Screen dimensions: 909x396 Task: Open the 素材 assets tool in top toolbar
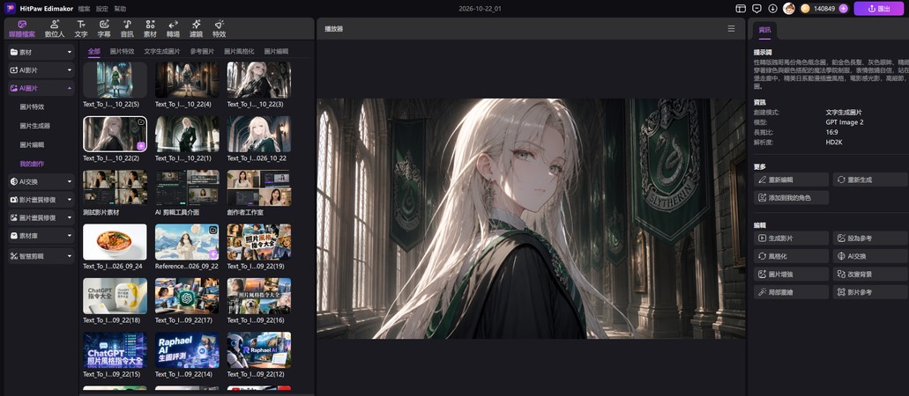tap(150, 28)
